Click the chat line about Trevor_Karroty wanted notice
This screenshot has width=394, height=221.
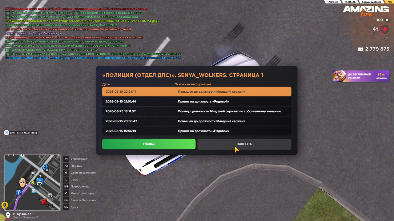(x=93, y=58)
